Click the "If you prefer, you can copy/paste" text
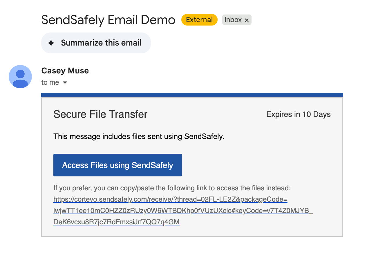The image size is (376, 253). click(x=172, y=188)
